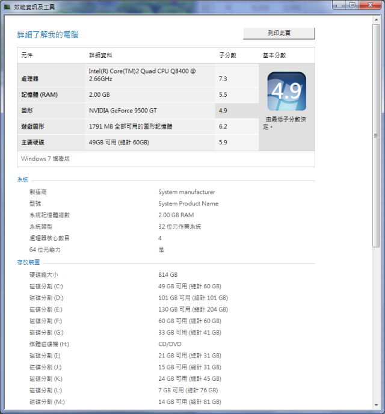Click the 5.5 memory subscore

[223, 95]
